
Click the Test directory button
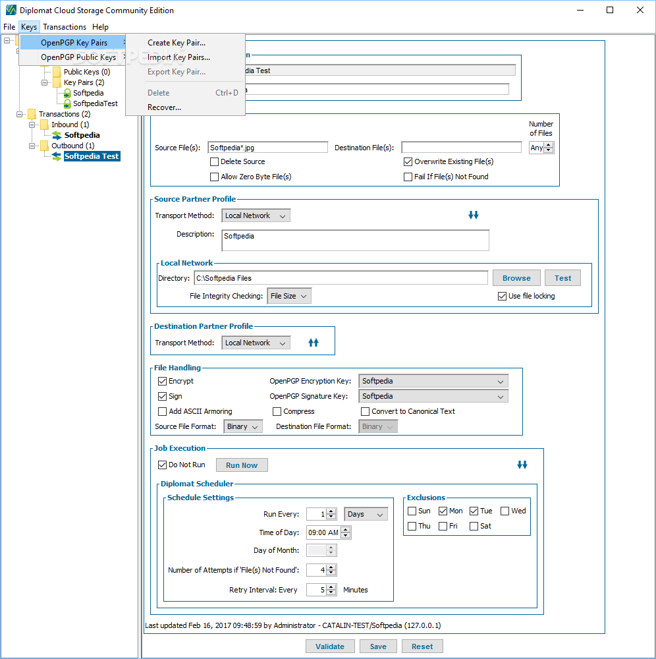click(x=562, y=278)
